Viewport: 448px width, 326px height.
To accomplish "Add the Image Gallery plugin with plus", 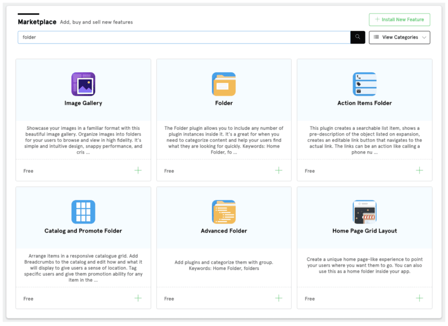I will (138, 170).
